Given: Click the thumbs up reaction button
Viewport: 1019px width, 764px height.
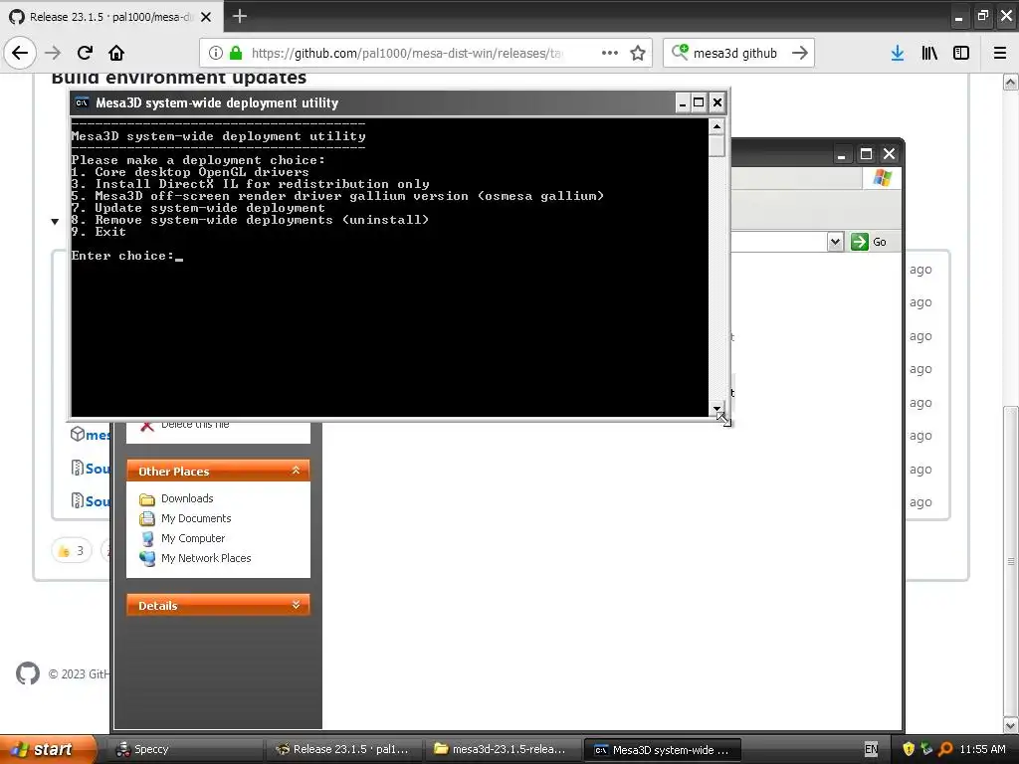Looking at the screenshot, I should (x=72, y=551).
